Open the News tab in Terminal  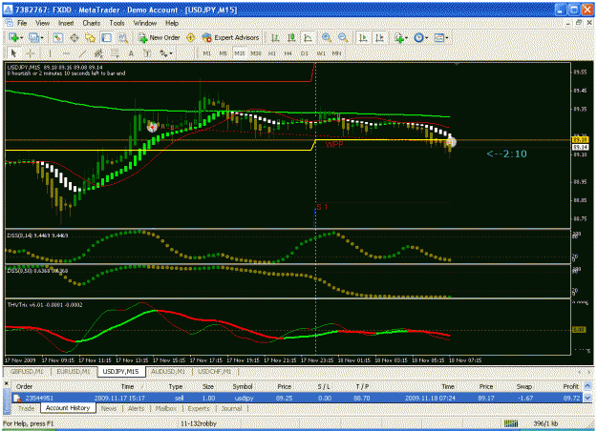coord(109,408)
